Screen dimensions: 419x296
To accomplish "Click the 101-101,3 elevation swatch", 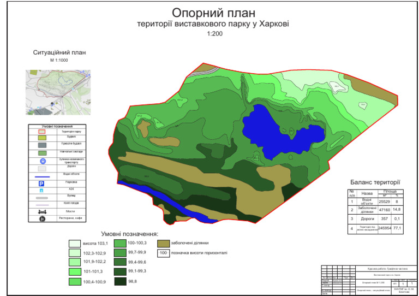I will pos(75,271).
